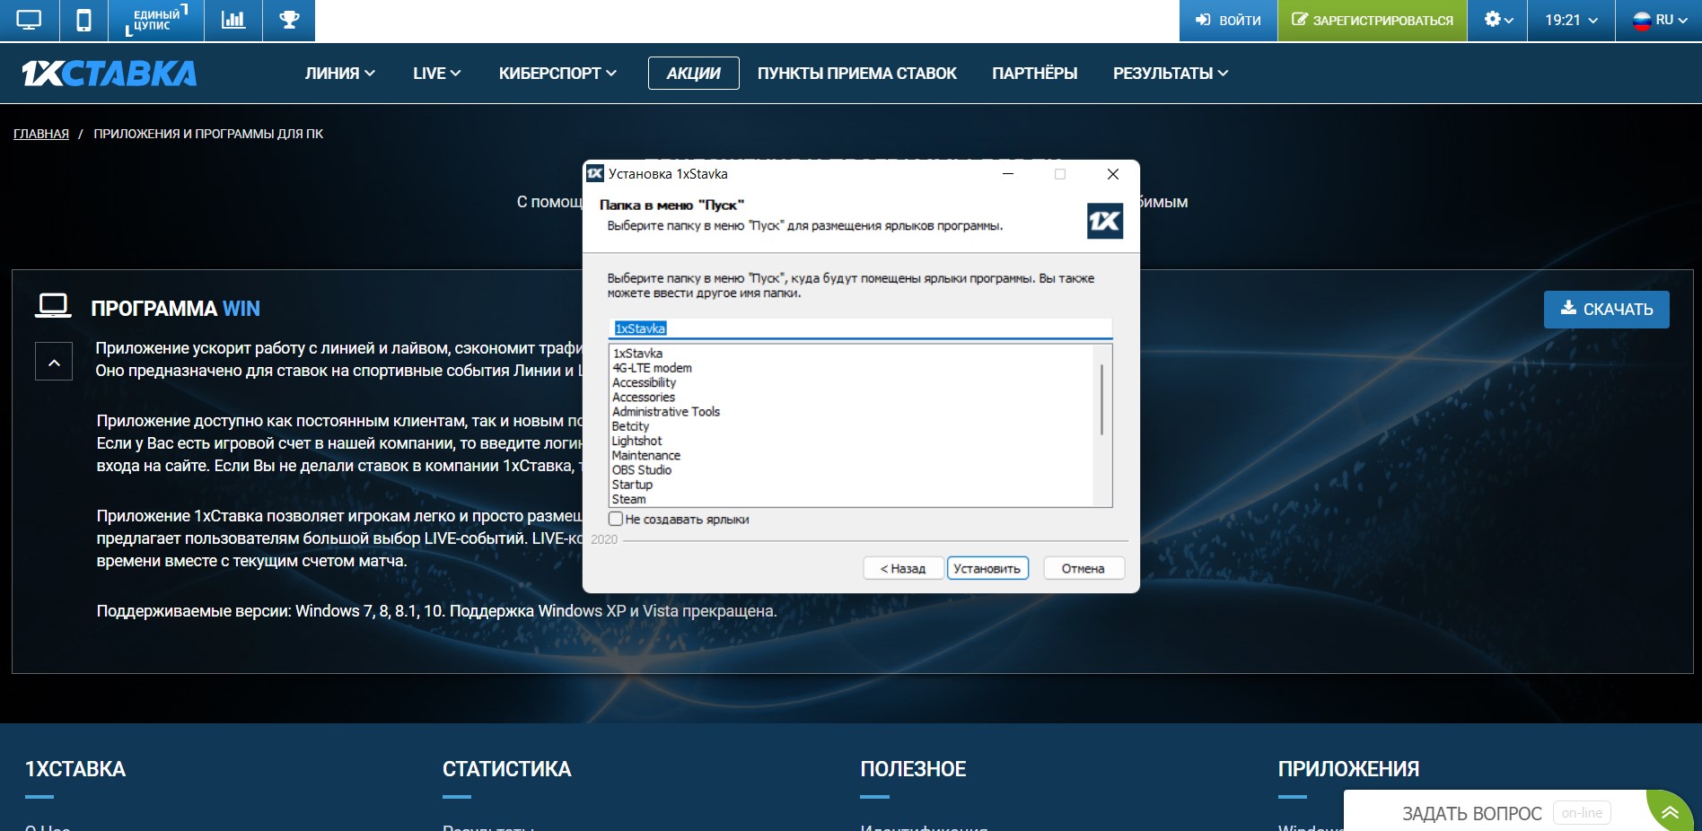Image resolution: width=1702 pixels, height=831 pixels.
Task: Click installer 1X logo in header
Action: 1105,221
